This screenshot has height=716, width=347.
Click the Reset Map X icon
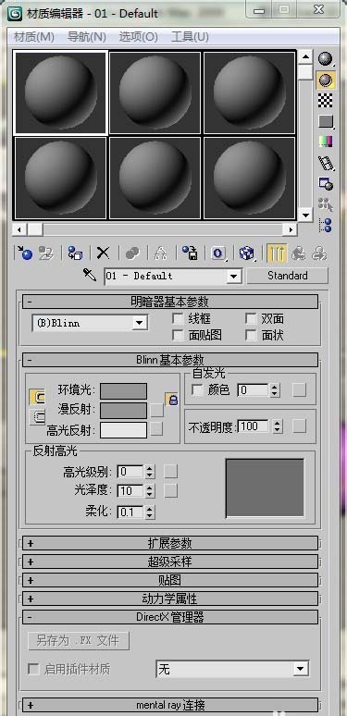coord(104,253)
